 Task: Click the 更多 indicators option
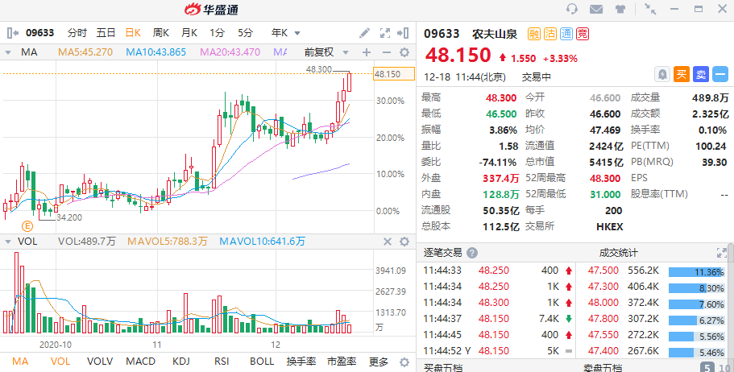[379, 362]
